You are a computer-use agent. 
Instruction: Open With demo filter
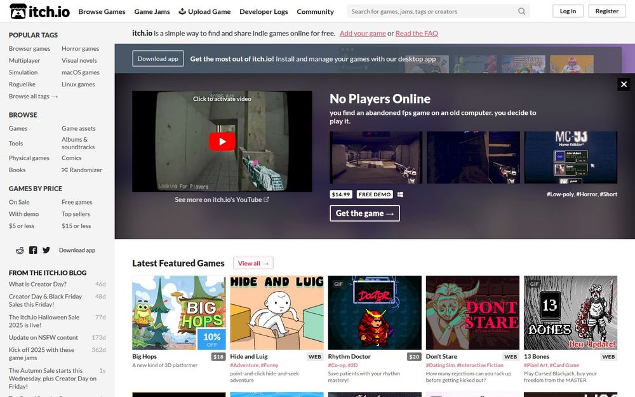point(24,214)
